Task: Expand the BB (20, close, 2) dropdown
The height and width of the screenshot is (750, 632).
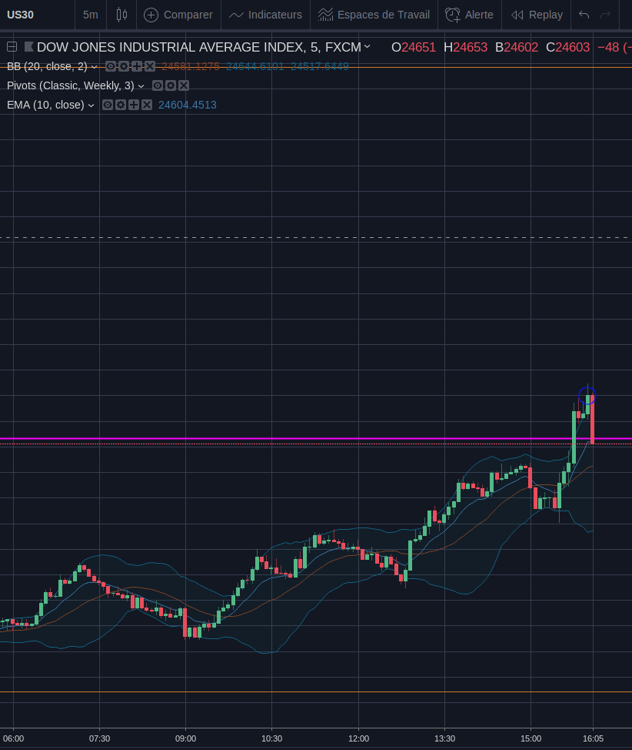Action: tap(94, 67)
